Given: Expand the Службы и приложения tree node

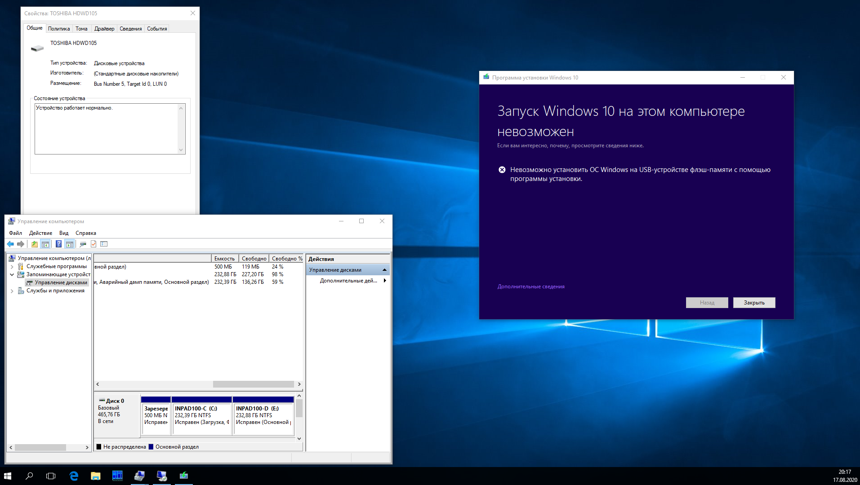Looking at the screenshot, I should (12, 291).
